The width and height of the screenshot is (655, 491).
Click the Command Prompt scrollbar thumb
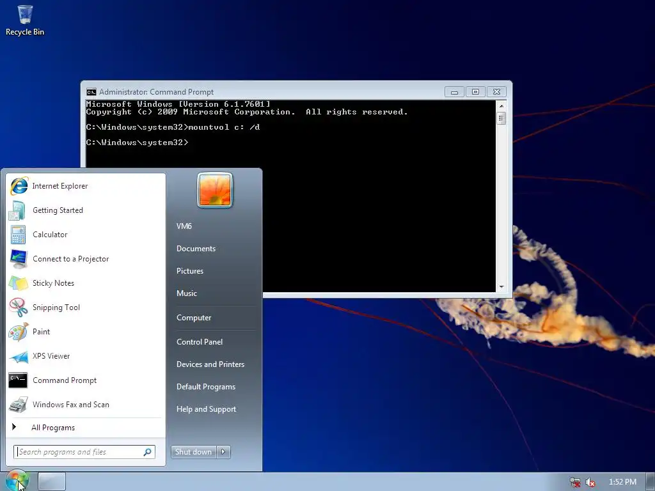(x=501, y=118)
